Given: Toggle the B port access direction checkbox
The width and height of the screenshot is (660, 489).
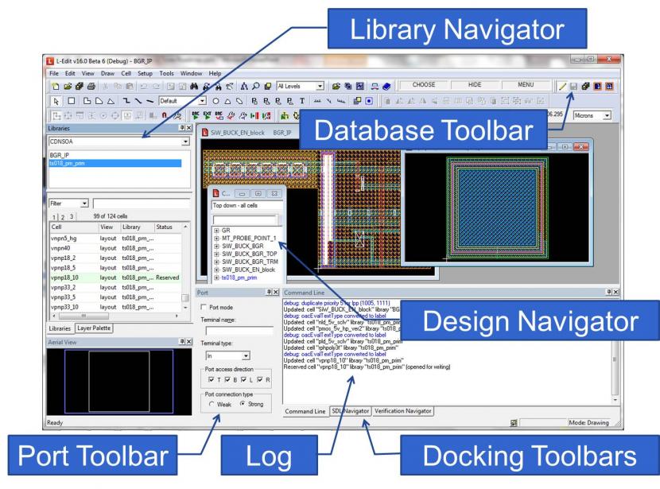Looking at the screenshot, I should tap(227, 380).
